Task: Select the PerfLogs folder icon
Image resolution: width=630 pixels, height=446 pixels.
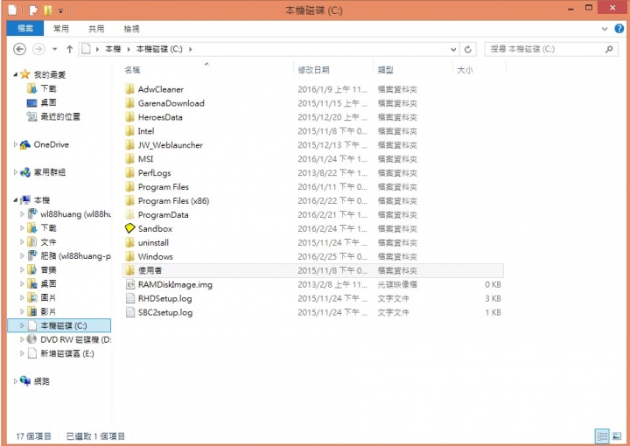Action: coord(129,173)
